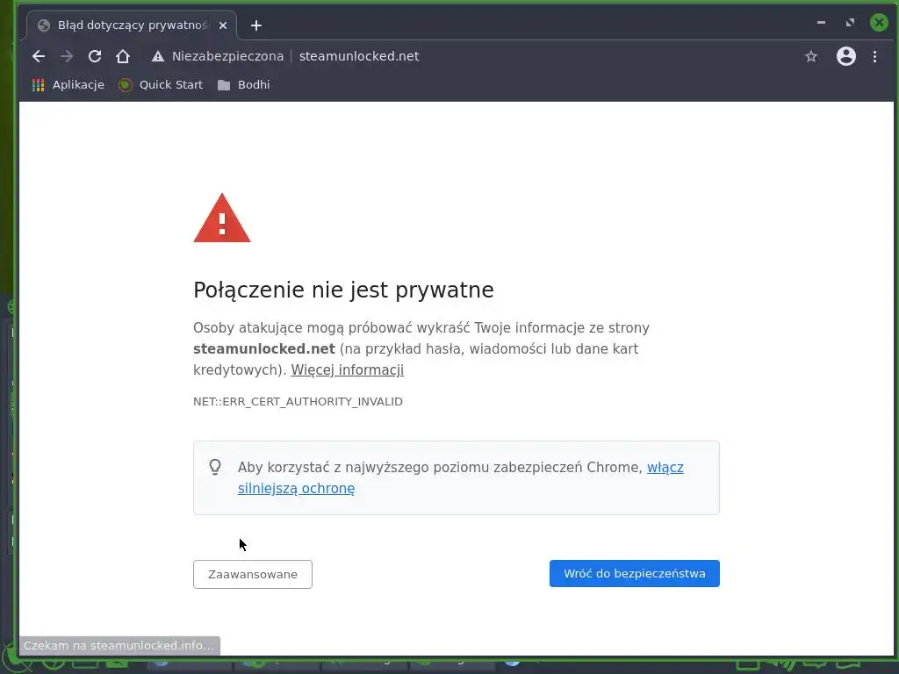Open the Aplikacje bookmarks shortcut

tap(68, 85)
